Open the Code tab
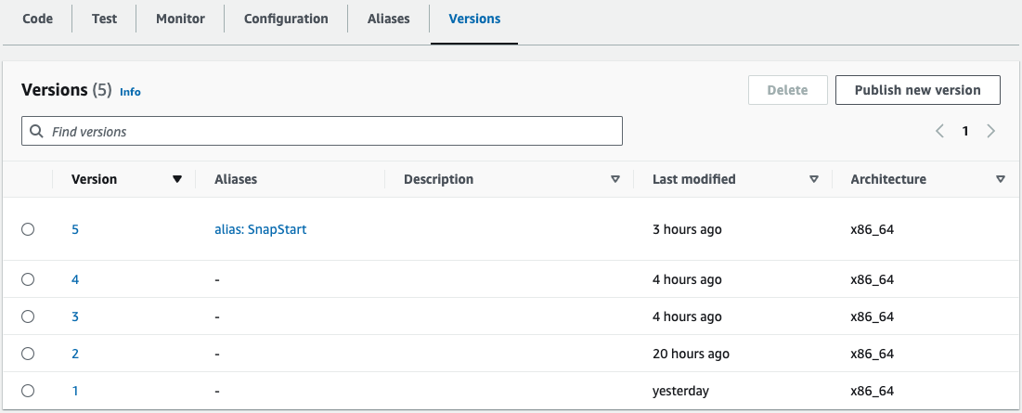 pos(37,19)
